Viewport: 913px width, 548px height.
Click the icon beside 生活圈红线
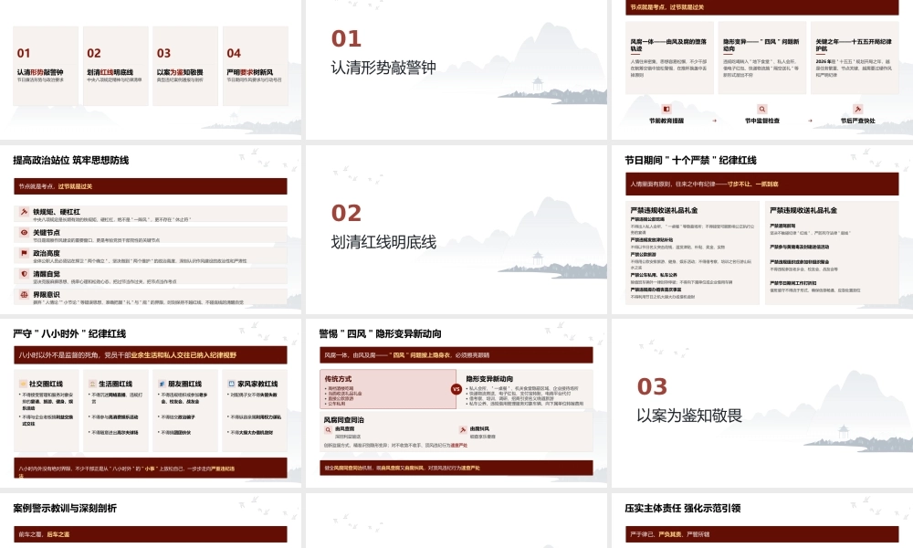click(x=92, y=384)
